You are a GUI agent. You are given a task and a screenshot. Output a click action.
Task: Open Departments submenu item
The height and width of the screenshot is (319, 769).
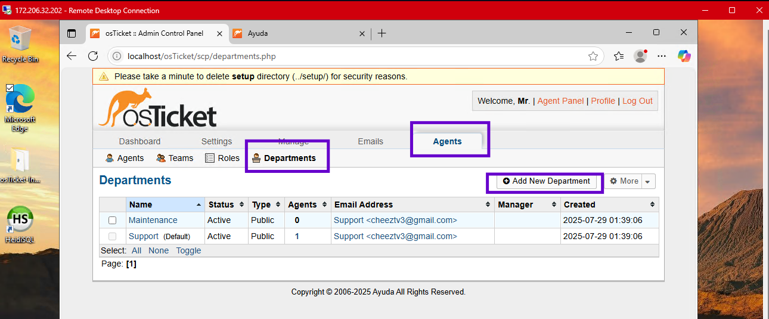click(284, 158)
